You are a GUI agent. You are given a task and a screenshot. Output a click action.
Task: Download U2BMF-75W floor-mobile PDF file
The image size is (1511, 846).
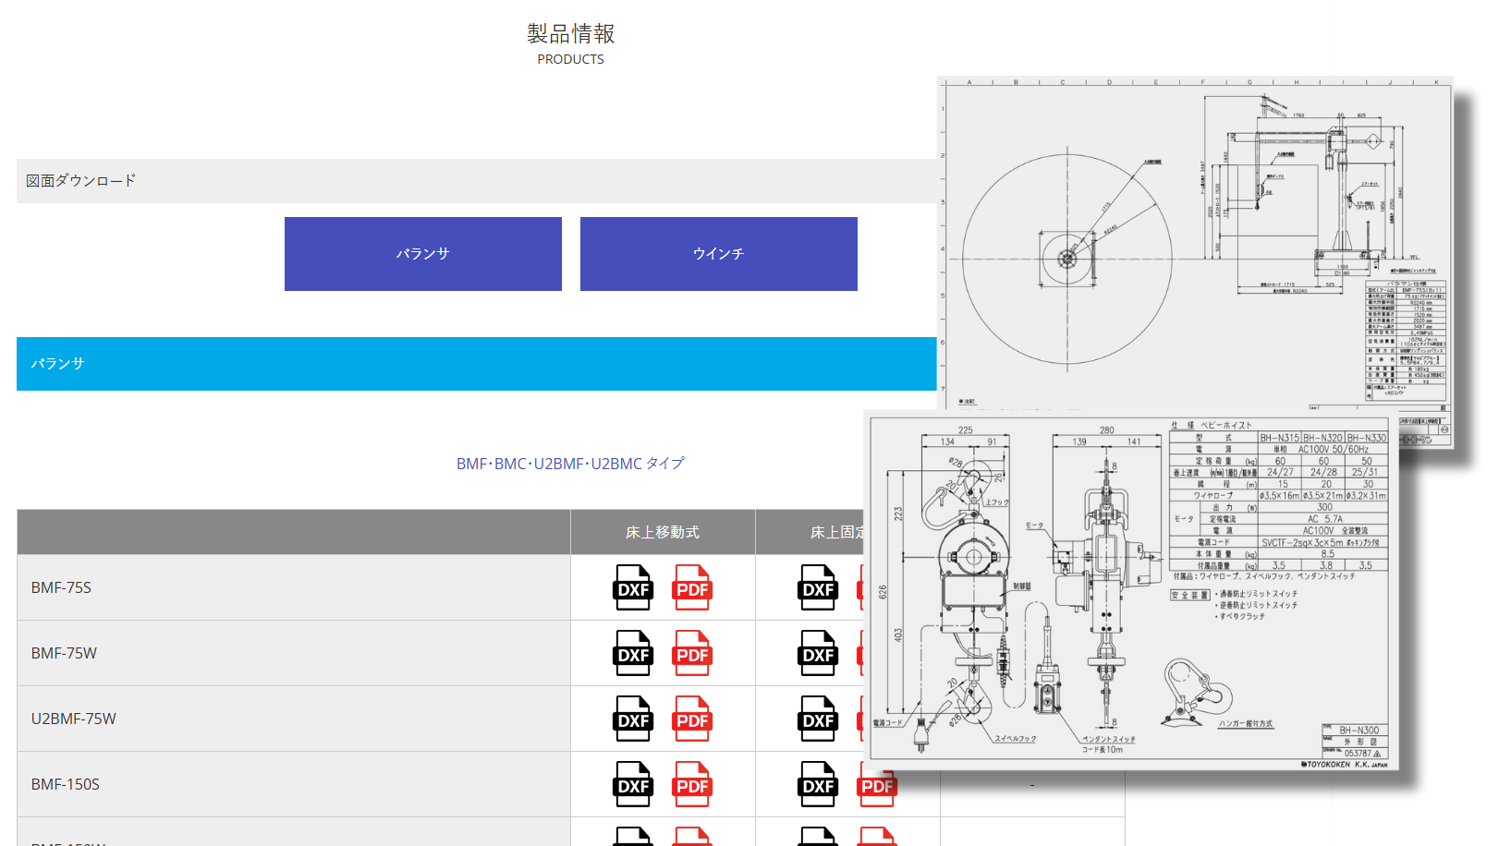point(692,719)
